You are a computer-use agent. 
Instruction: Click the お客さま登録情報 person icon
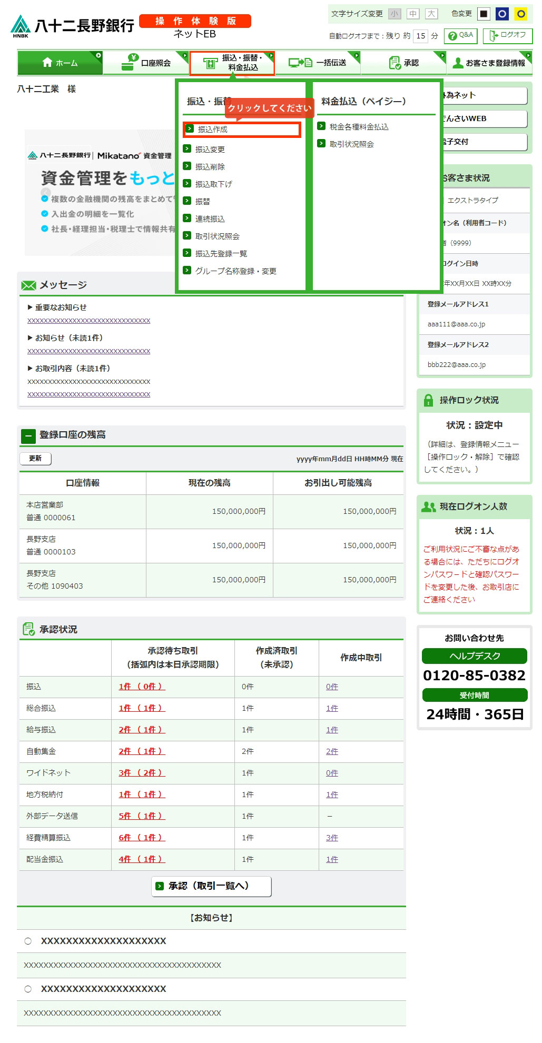coord(458,63)
